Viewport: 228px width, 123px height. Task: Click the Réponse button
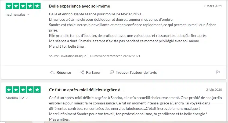pos(64,72)
